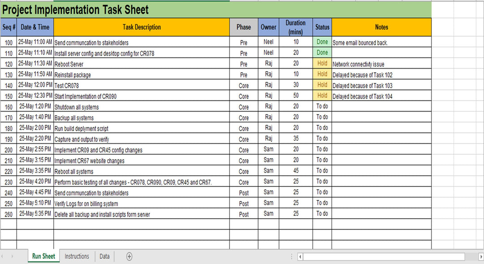This screenshot has height=264, width=484.
Task: Switch to the Instructions sheet tab
Action: click(77, 256)
